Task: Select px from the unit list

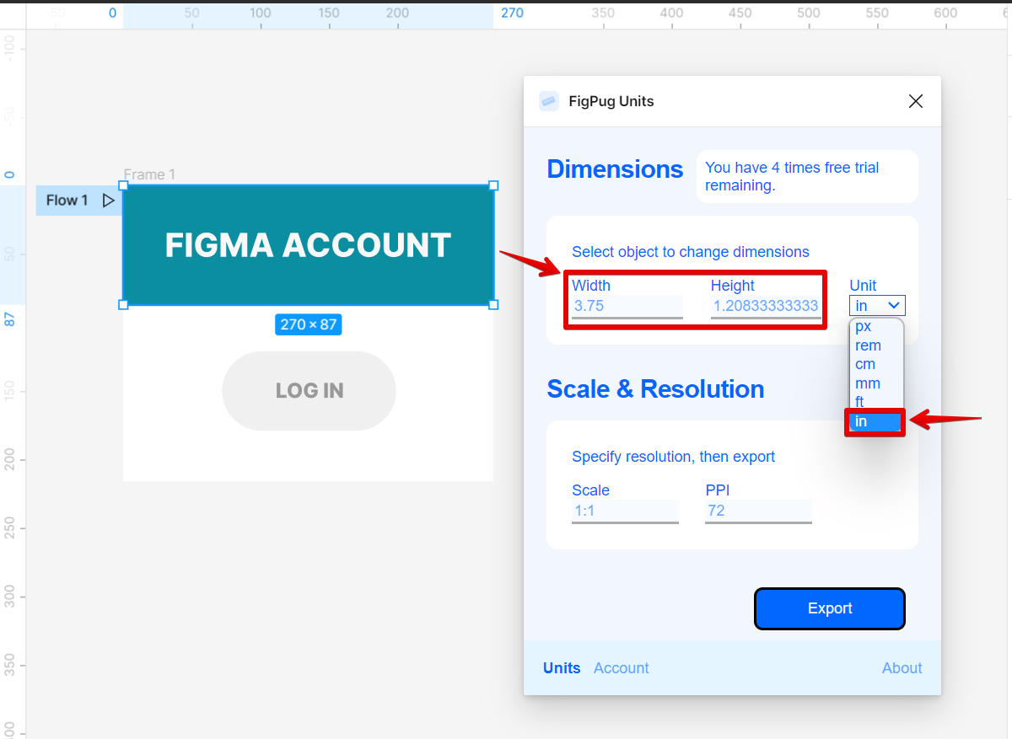Action: tap(864, 326)
